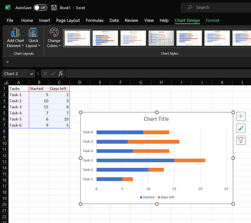Click the Started header cell
The image size is (251, 223).
(39, 89)
